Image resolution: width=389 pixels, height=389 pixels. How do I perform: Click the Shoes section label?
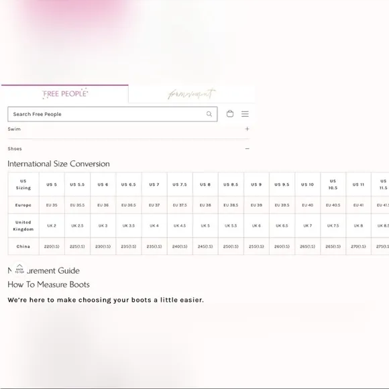click(15, 149)
